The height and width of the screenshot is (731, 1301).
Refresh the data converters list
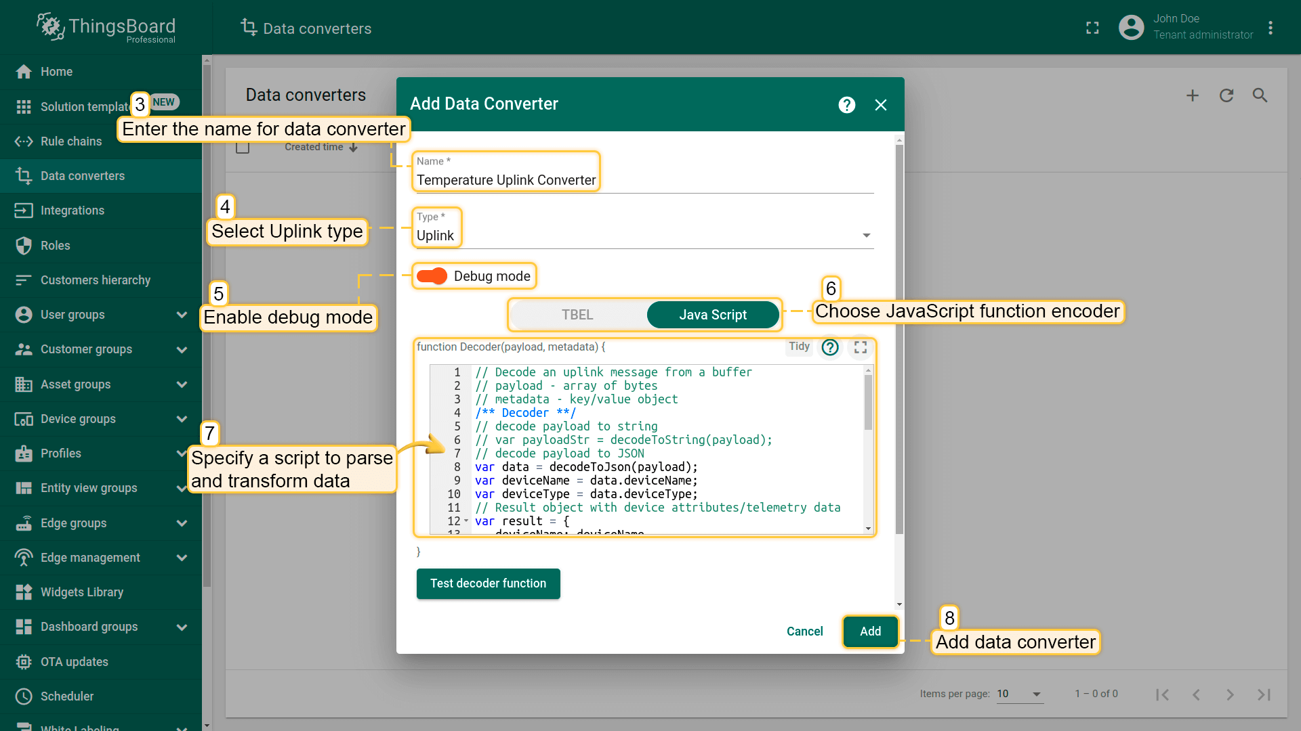click(x=1226, y=95)
